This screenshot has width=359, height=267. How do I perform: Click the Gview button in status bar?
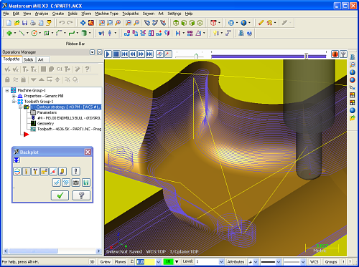[105, 262]
